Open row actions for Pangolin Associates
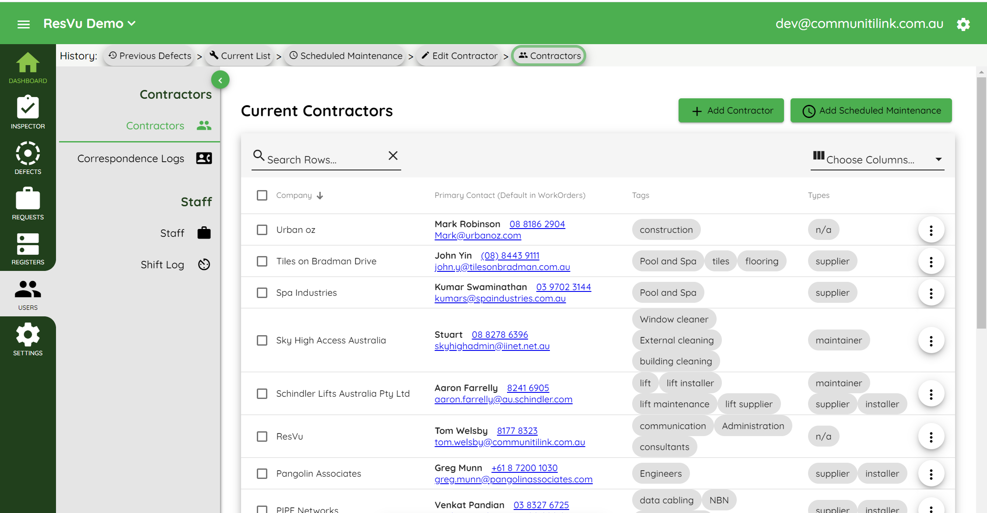The width and height of the screenshot is (987, 513). 931,474
